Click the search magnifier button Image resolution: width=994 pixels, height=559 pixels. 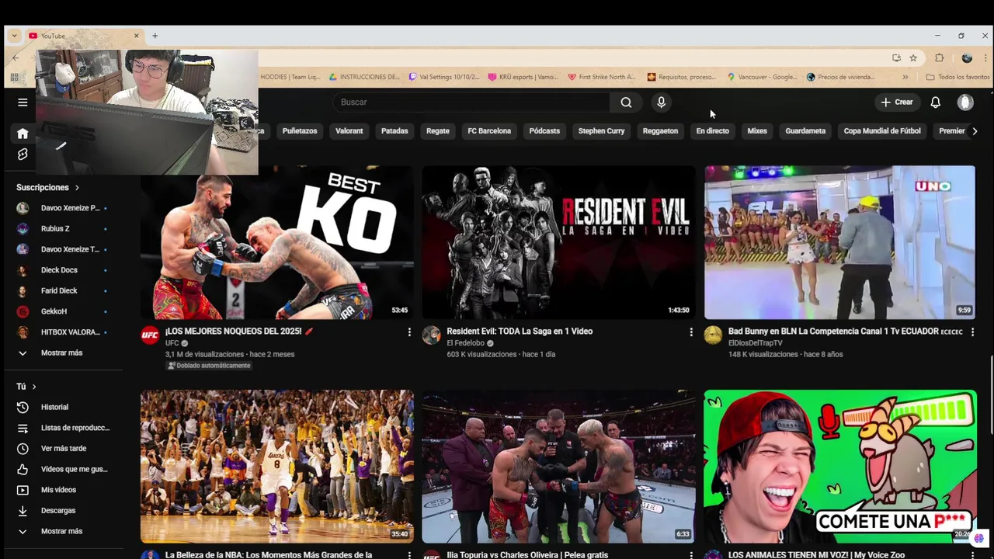[626, 102]
